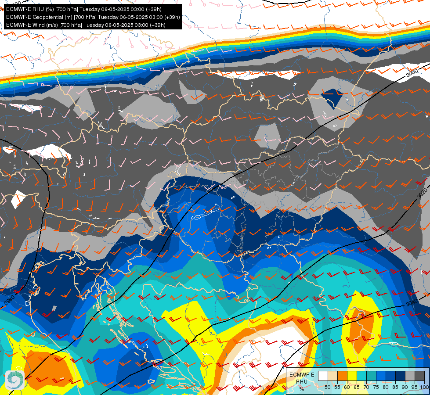
Task: Select the navy 85-90 legend swatch
Action: click(401, 376)
